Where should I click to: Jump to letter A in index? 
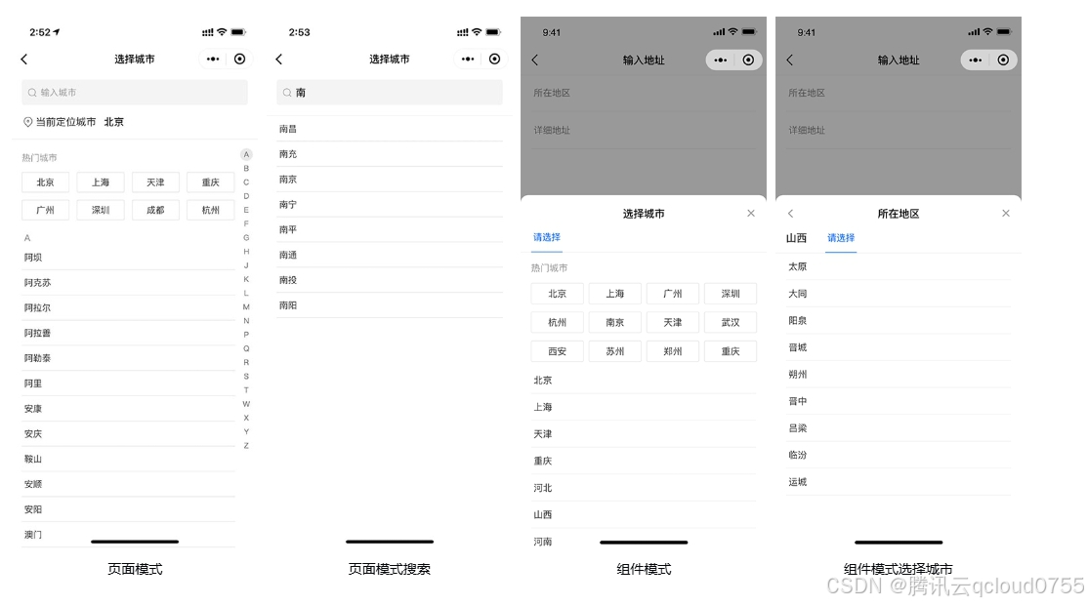pos(246,154)
